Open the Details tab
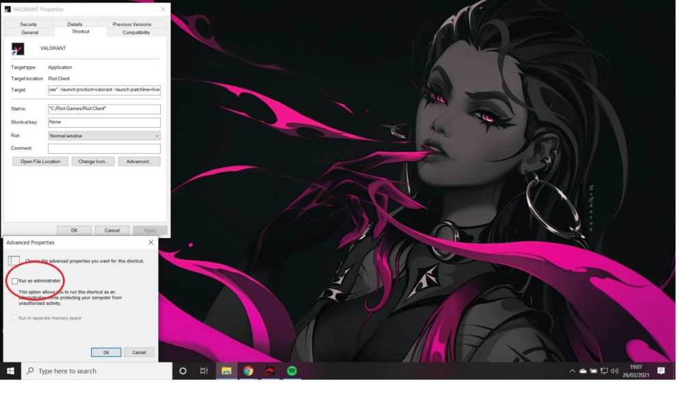This screenshot has width=678, height=398. (75, 24)
